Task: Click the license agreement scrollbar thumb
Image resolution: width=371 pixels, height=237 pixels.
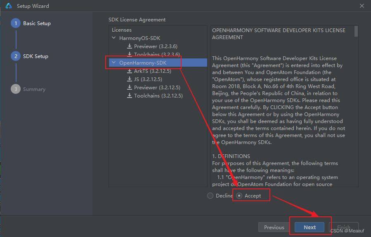Action: coord(356,31)
